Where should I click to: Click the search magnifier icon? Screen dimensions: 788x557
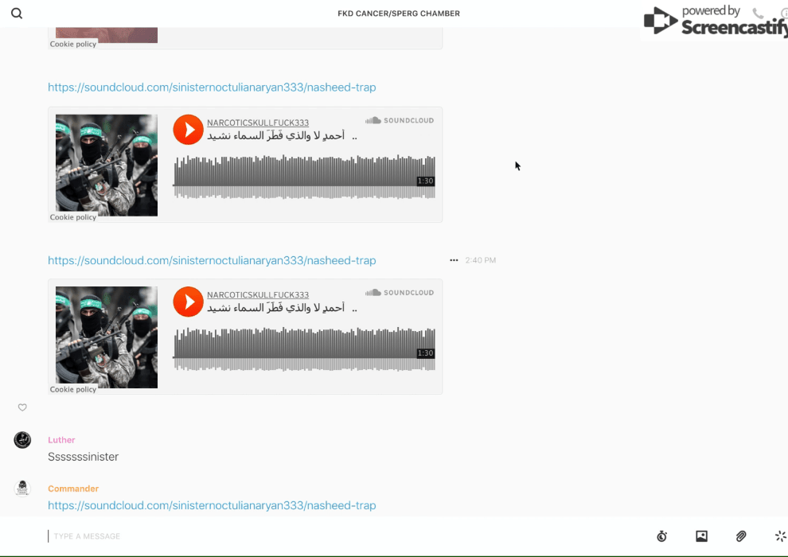click(17, 14)
